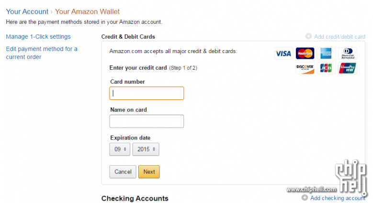This screenshot has height=203, width=373.
Task: Click the JCB card logo
Action: coord(326,68)
